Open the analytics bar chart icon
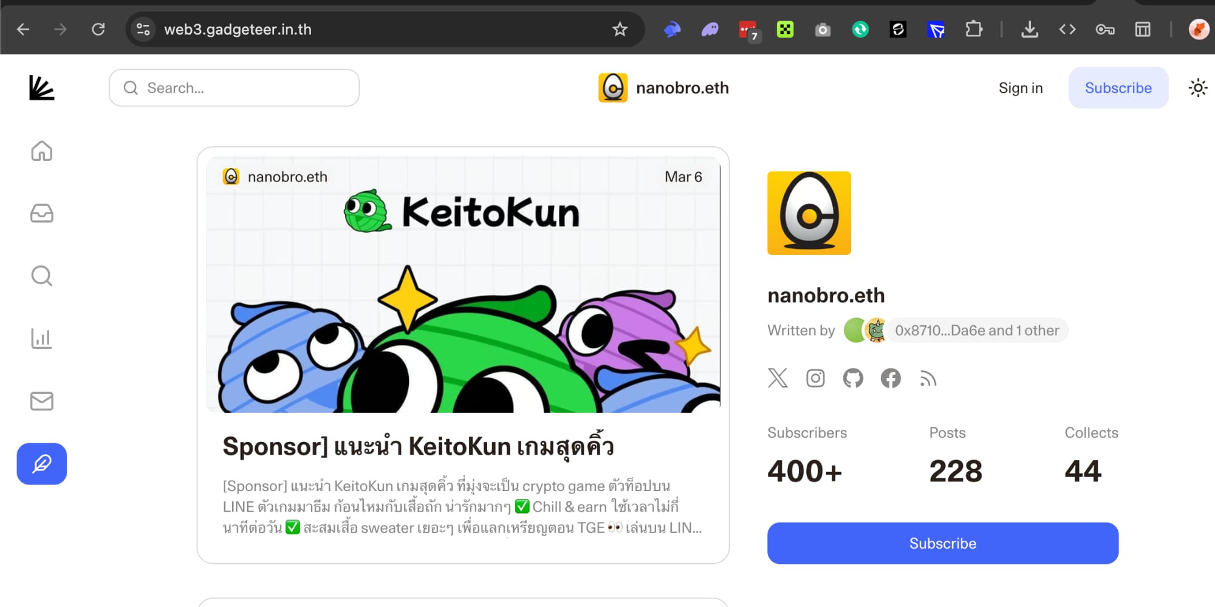This screenshot has width=1215, height=607. pyautogui.click(x=41, y=339)
